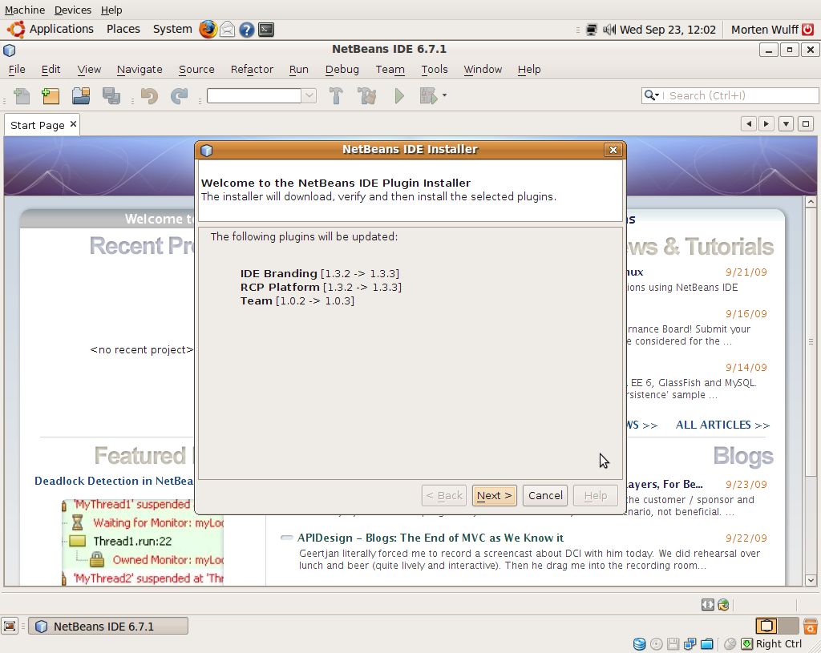821x653 pixels.
Task: Expand the Debug Main Project dropdown arrow
Action: [x=444, y=96]
